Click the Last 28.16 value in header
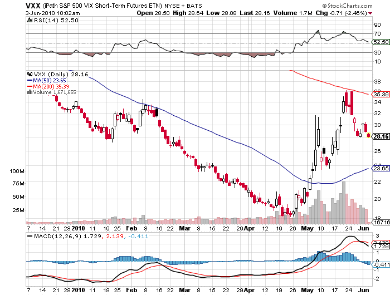Image resolution: width=390 pixels, height=295 pixels. pos(255,13)
